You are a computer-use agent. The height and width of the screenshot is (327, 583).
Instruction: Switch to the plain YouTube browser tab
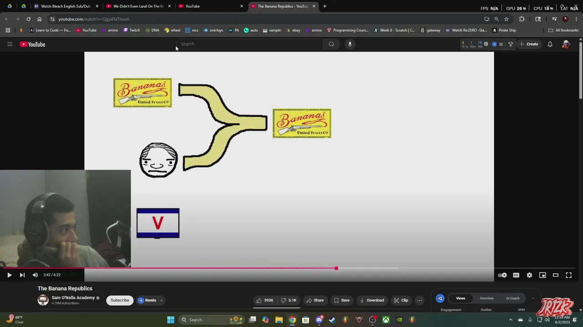(210, 6)
